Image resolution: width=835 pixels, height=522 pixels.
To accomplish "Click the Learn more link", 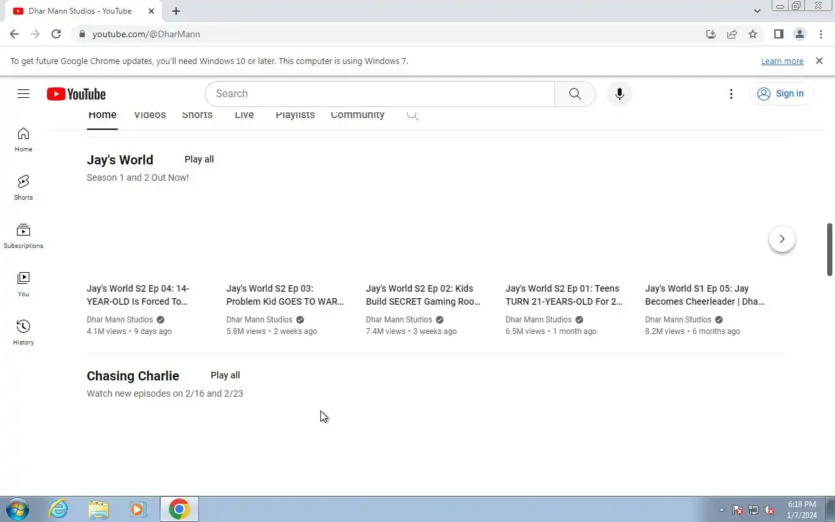I will coord(782,61).
